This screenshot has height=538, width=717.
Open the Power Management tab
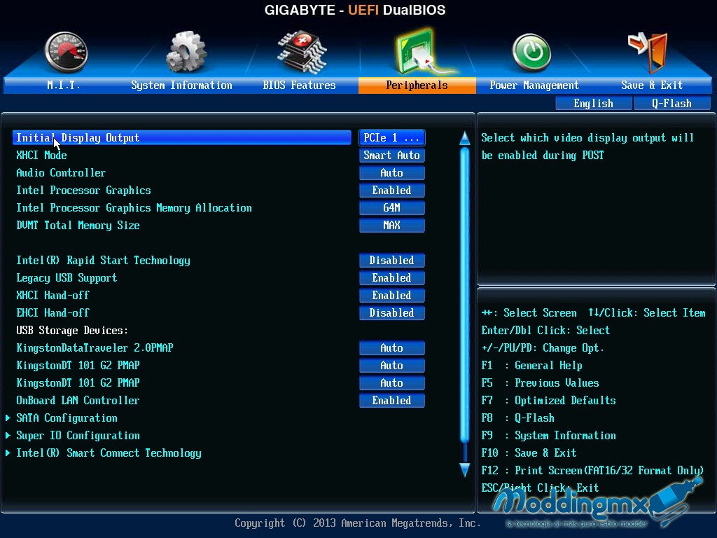534,85
